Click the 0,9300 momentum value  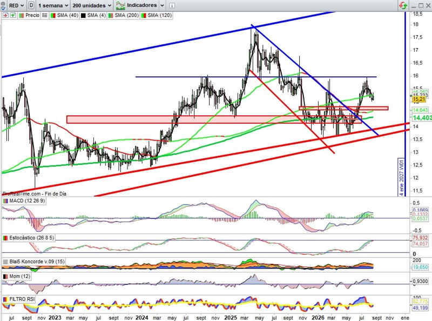[420, 282]
